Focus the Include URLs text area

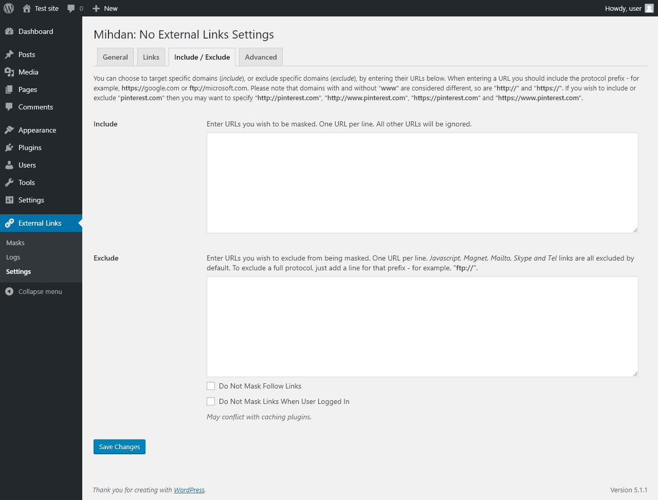click(422, 182)
